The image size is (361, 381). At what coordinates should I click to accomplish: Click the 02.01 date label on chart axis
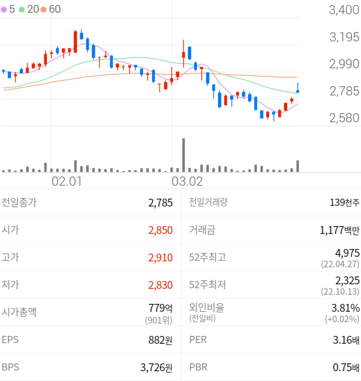coord(67,182)
